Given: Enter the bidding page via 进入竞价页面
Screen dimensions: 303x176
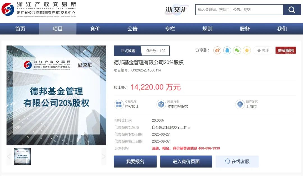Looking at the screenshot, I should point(186,161).
